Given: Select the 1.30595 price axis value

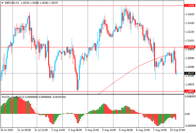Looking at the screenshot, I should (x=190, y=58).
